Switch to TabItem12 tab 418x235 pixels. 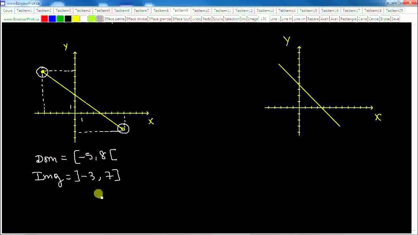pos(244,11)
